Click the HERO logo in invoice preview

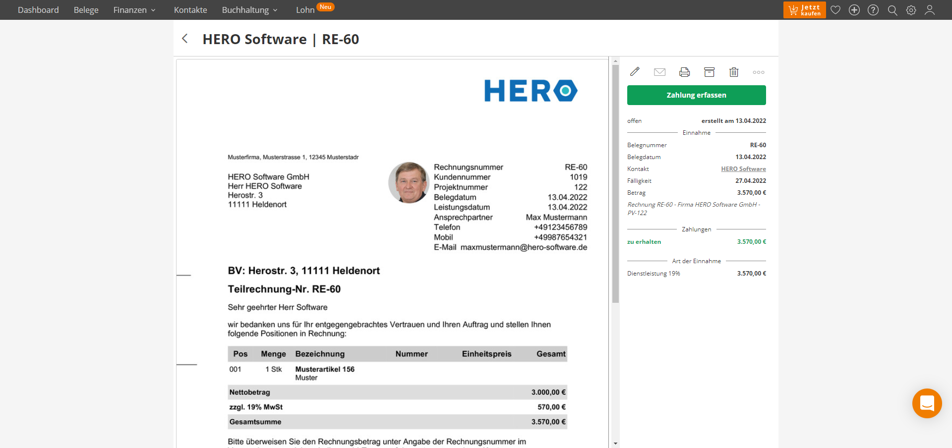coord(531,91)
